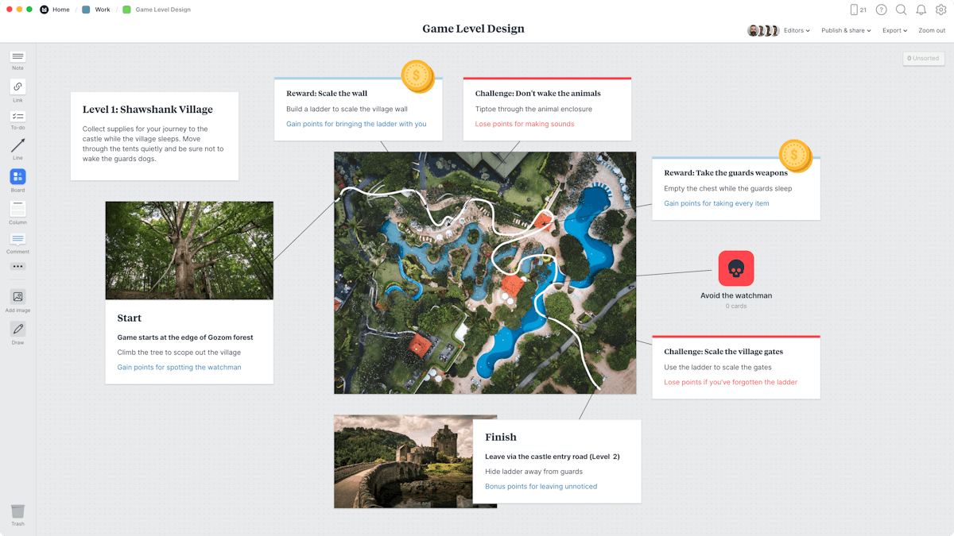Select the To-do tool
This screenshot has width=954, height=536.
(17, 117)
